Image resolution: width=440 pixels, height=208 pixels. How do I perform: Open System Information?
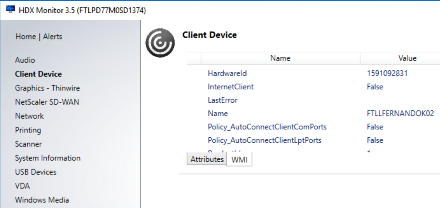click(48, 158)
